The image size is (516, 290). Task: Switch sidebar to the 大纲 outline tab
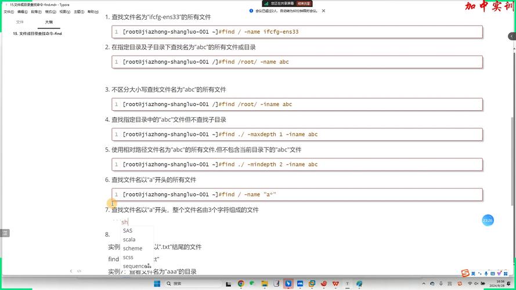point(49,22)
